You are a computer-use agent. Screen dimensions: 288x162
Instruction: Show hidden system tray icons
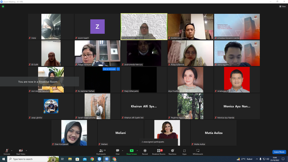(257, 159)
